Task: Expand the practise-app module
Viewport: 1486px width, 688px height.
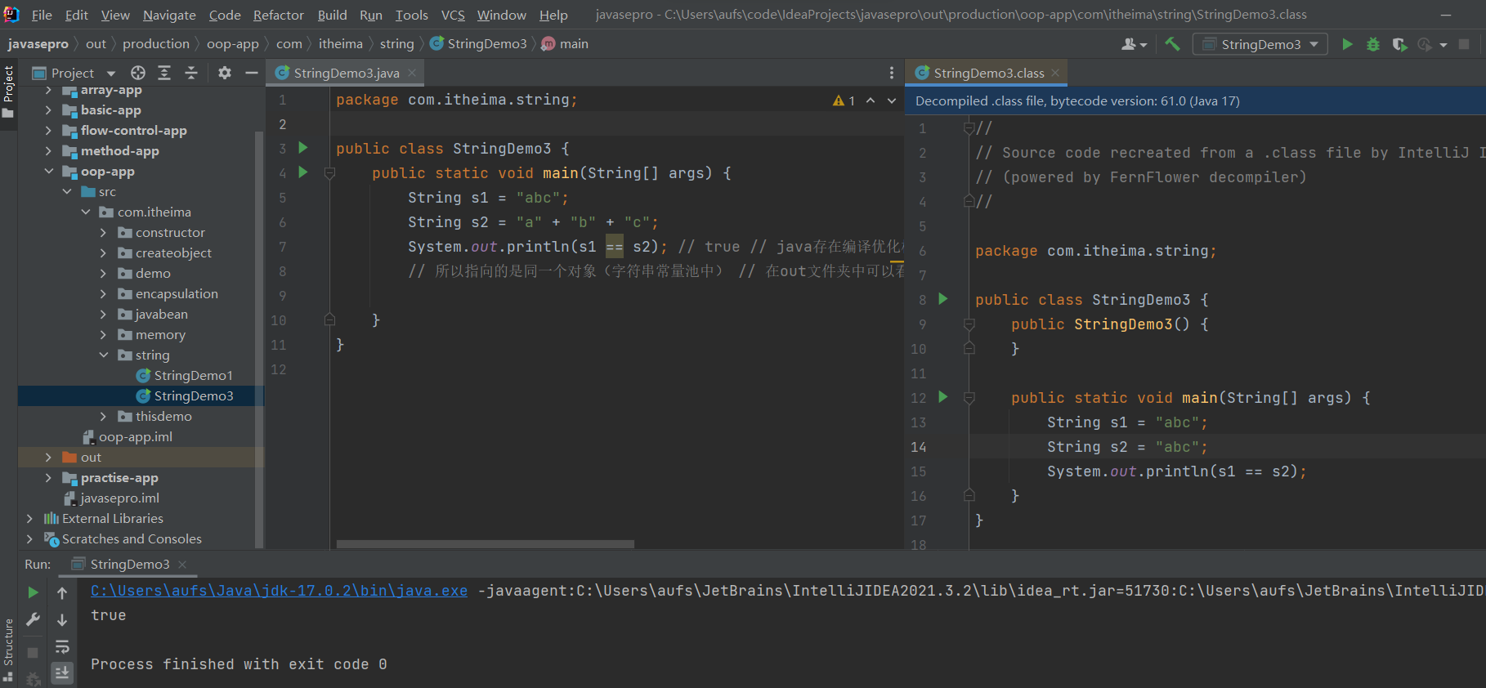Action: (x=48, y=477)
